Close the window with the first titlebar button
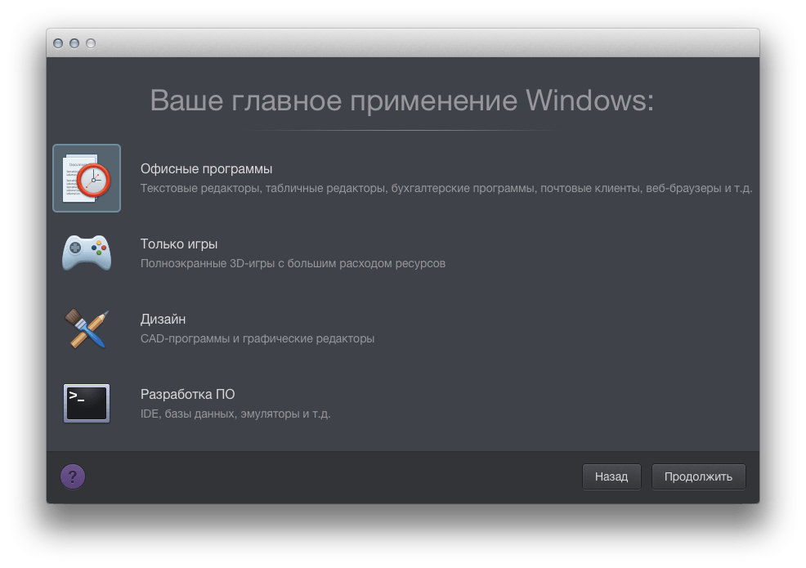Screen dimensions: 806x568 coord(58,43)
